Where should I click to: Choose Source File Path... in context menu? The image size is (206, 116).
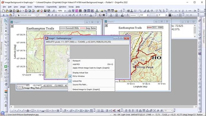pos(80,84)
